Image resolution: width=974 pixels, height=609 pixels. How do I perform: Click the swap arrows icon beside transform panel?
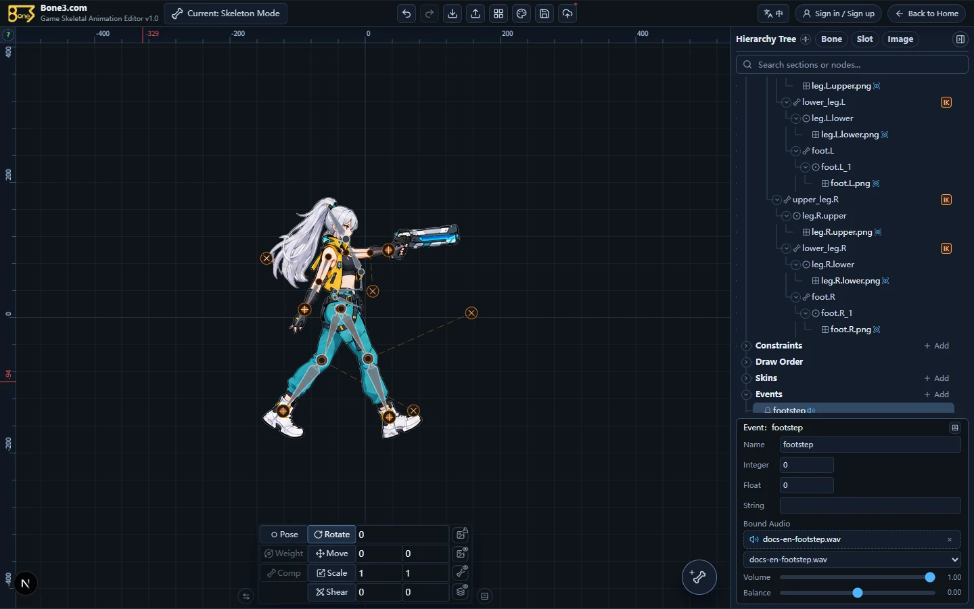(246, 596)
